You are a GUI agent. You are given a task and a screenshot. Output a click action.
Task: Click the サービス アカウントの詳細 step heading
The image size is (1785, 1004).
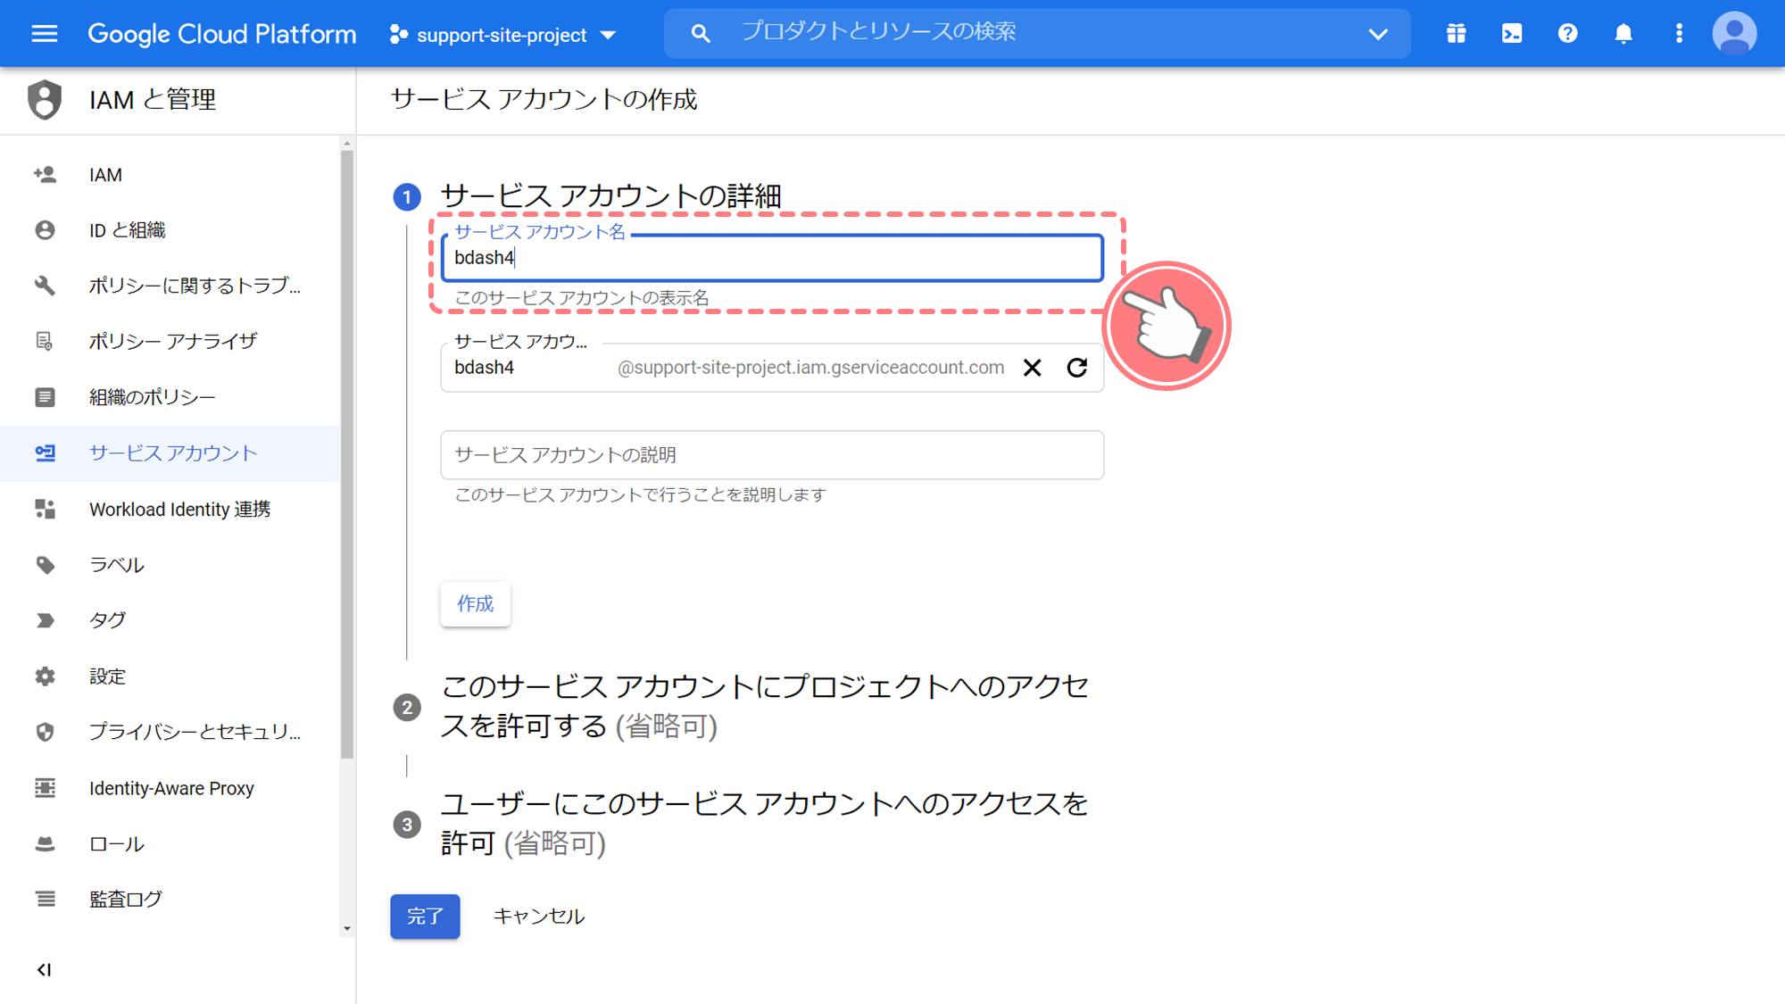pyautogui.click(x=611, y=196)
